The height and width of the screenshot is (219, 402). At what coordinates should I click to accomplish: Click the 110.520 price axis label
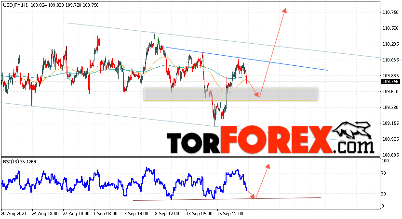(x=390, y=28)
